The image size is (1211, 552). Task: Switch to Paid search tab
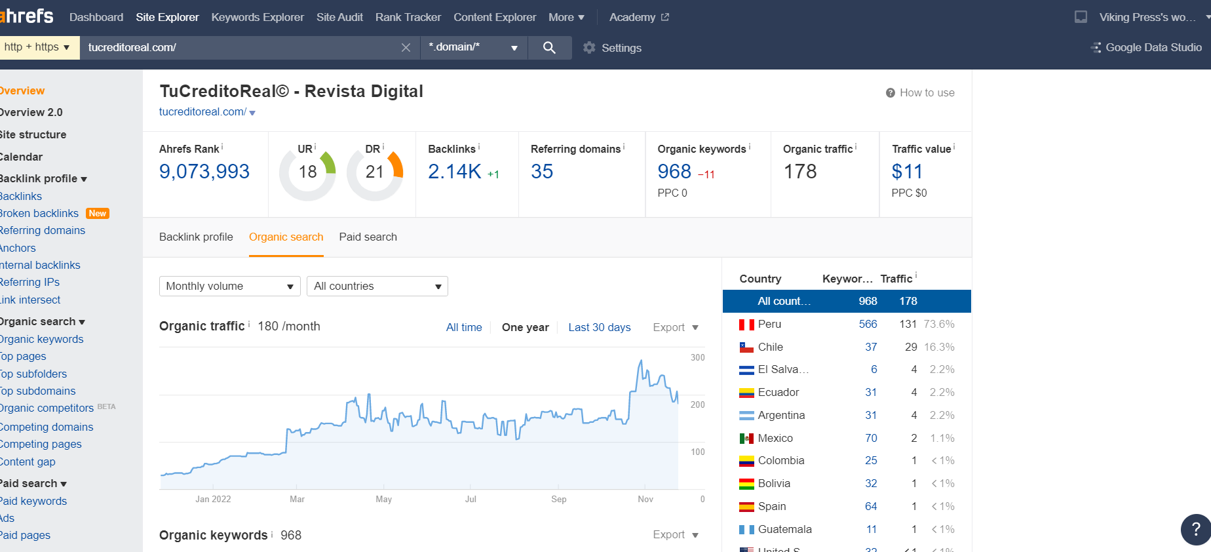click(368, 237)
